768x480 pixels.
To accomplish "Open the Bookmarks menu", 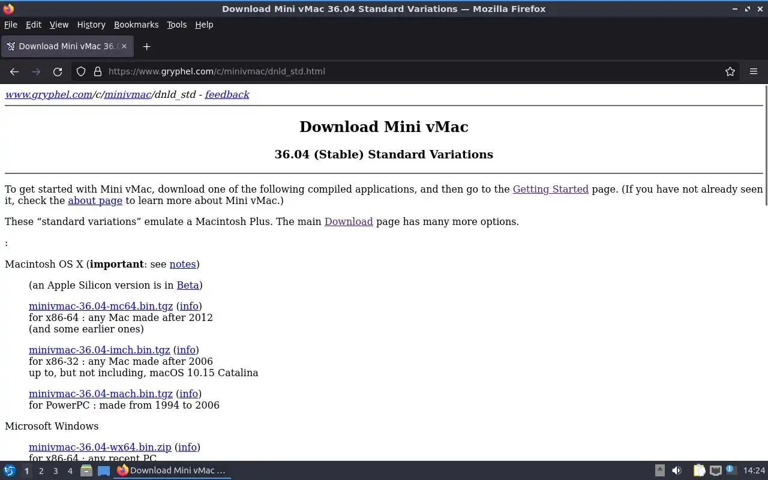I will coord(136,25).
